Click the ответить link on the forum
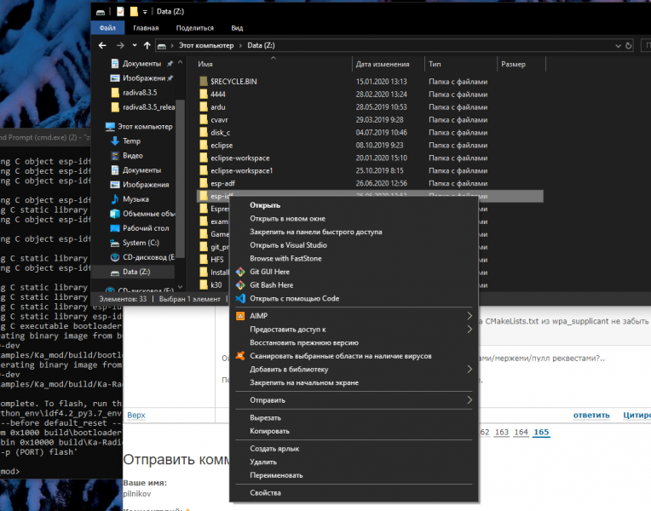 591,416
